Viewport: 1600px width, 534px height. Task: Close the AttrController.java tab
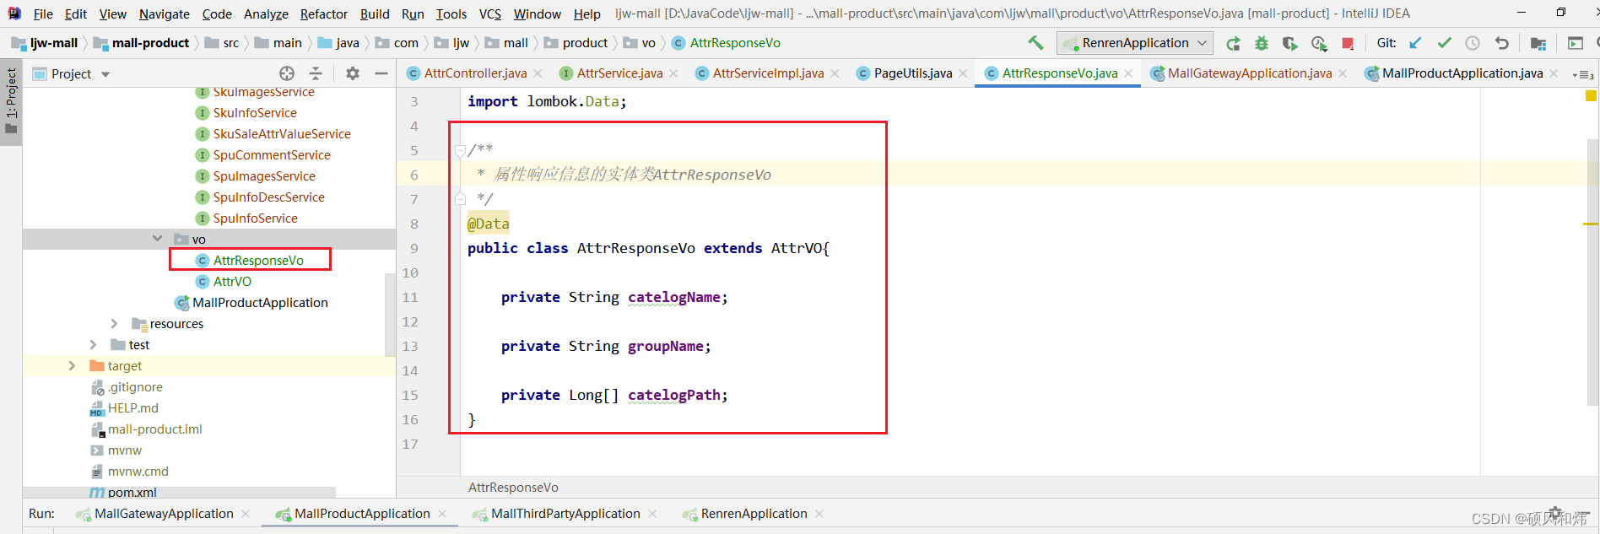pyautogui.click(x=538, y=73)
